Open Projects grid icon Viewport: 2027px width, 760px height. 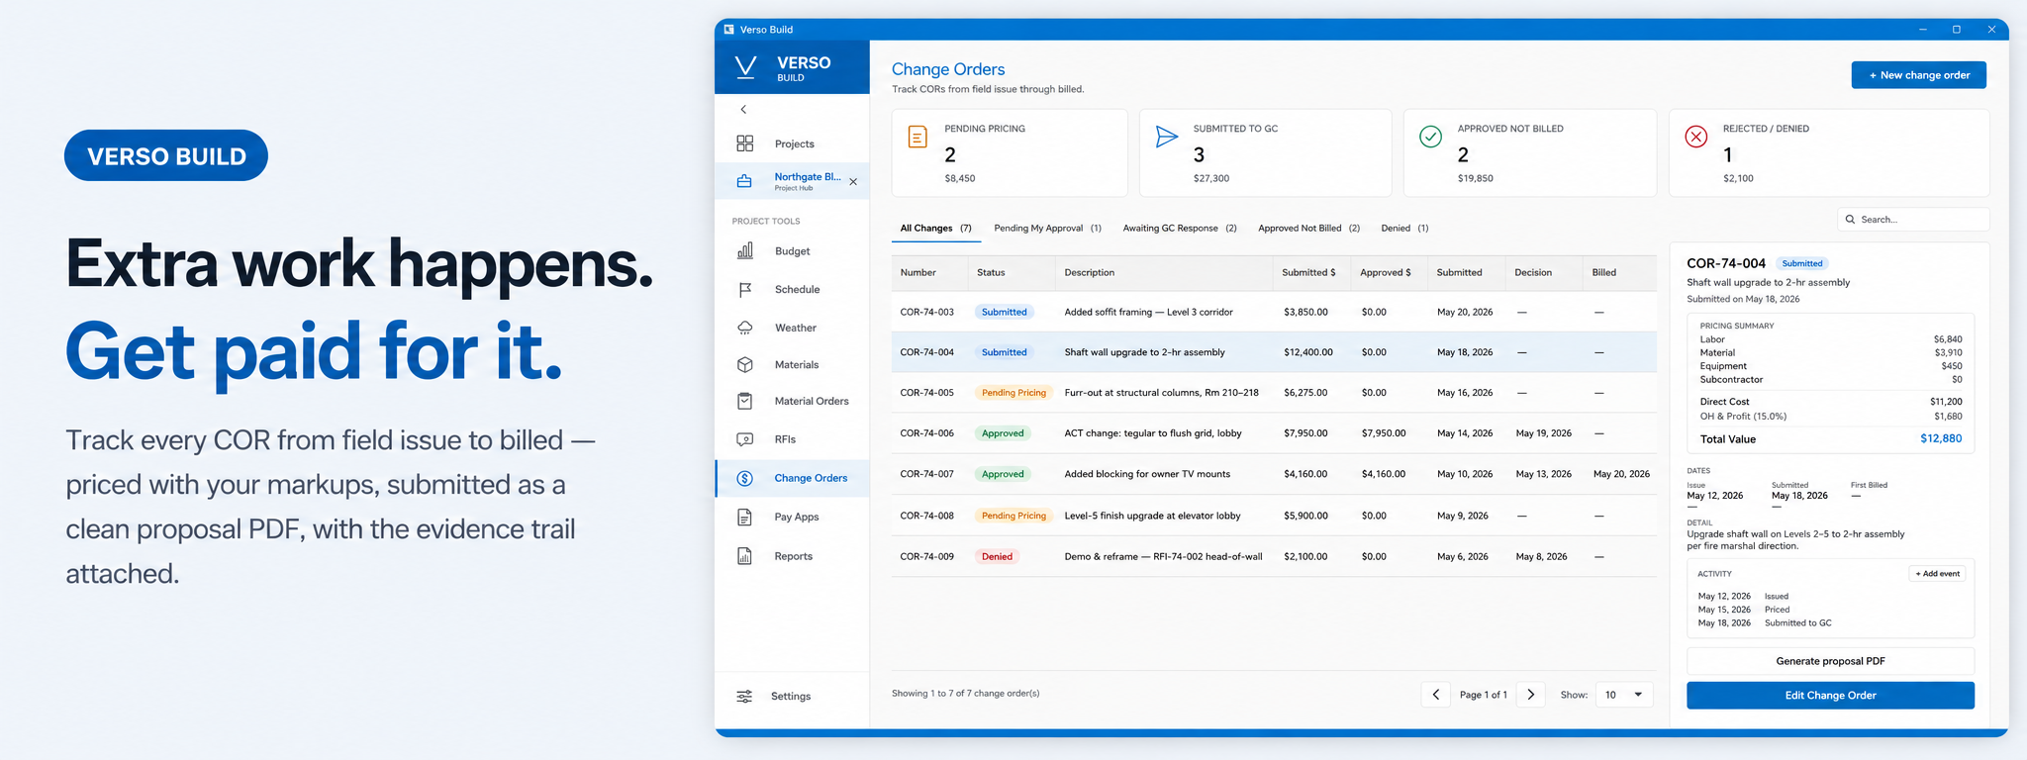coord(745,143)
